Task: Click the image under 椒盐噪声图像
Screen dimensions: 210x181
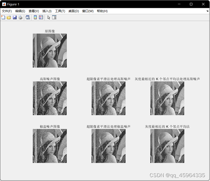Action: pyautogui.click(x=50, y=146)
